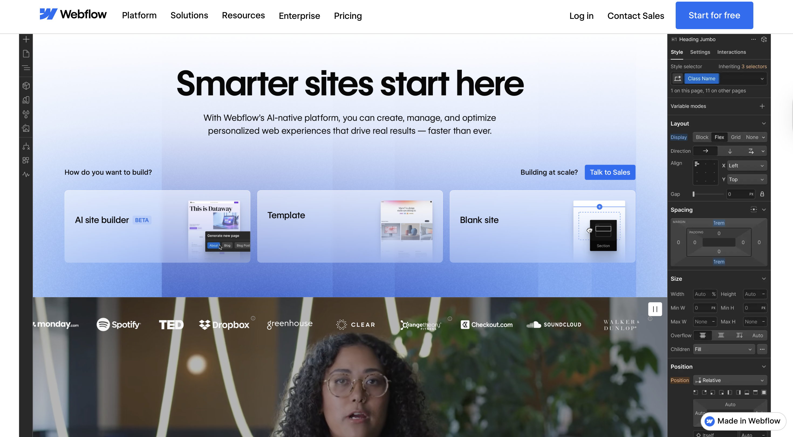The width and height of the screenshot is (793, 437).
Task: Open the Position Relative dropdown
Action: click(x=730, y=380)
